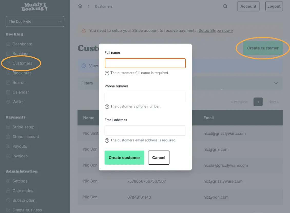This screenshot has width=290, height=213.
Task: Click the Customers breadcrumb item
Action: tap(103, 6)
